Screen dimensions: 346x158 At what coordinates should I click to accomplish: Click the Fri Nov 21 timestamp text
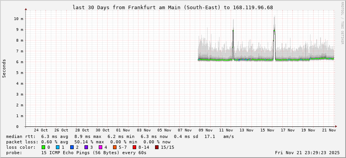308,153
